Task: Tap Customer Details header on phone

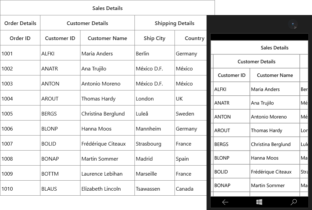Action: point(257,61)
